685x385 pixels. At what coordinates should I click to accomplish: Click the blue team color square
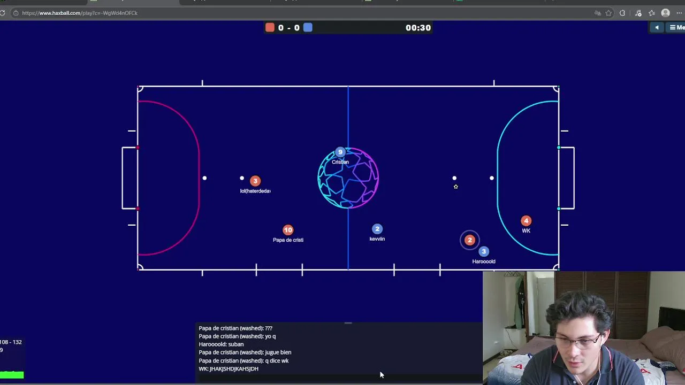point(308,28)
